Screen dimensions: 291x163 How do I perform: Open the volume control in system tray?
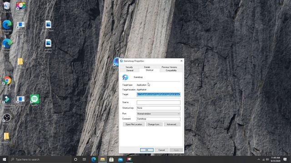tap(267, 159)
